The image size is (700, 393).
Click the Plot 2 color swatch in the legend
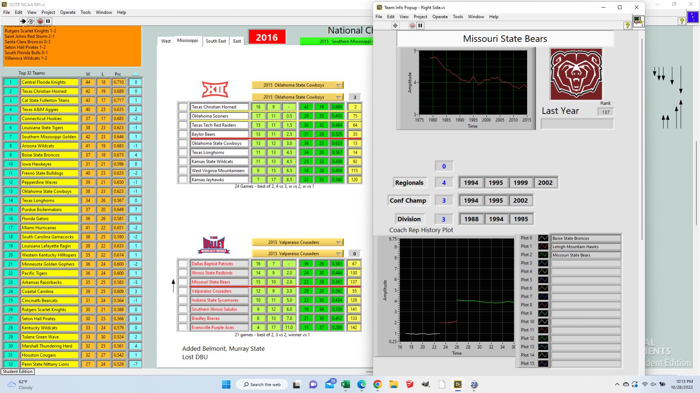click(543, 255)
